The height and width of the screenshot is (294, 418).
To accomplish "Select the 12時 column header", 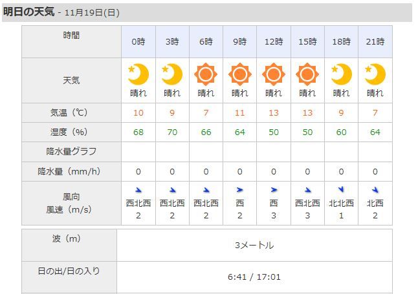I will pos(274,42).
